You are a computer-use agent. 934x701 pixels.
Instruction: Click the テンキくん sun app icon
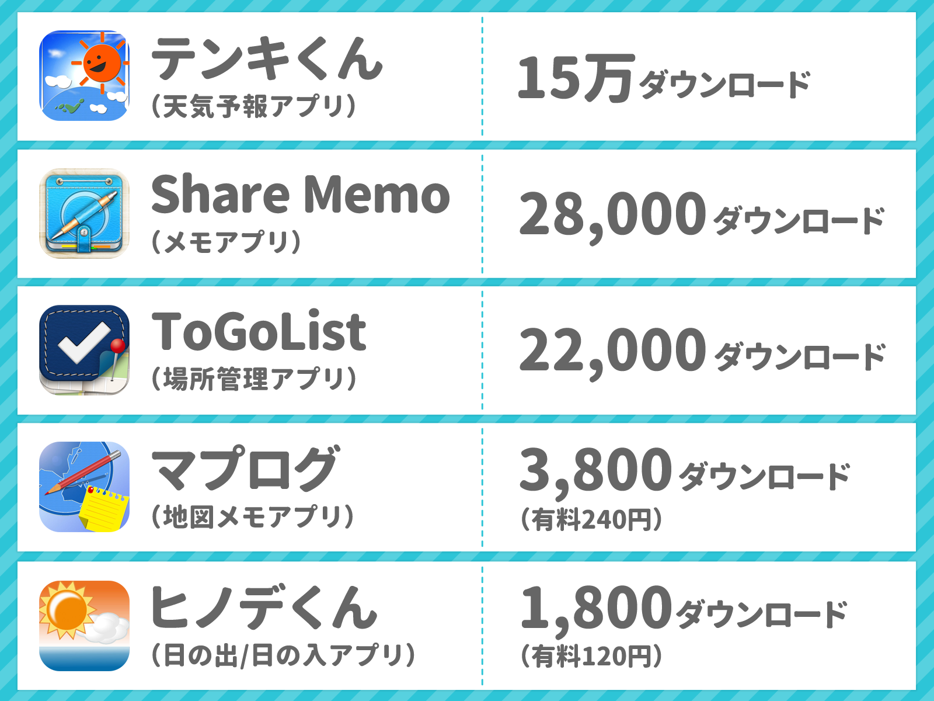(x=84, y=76)
